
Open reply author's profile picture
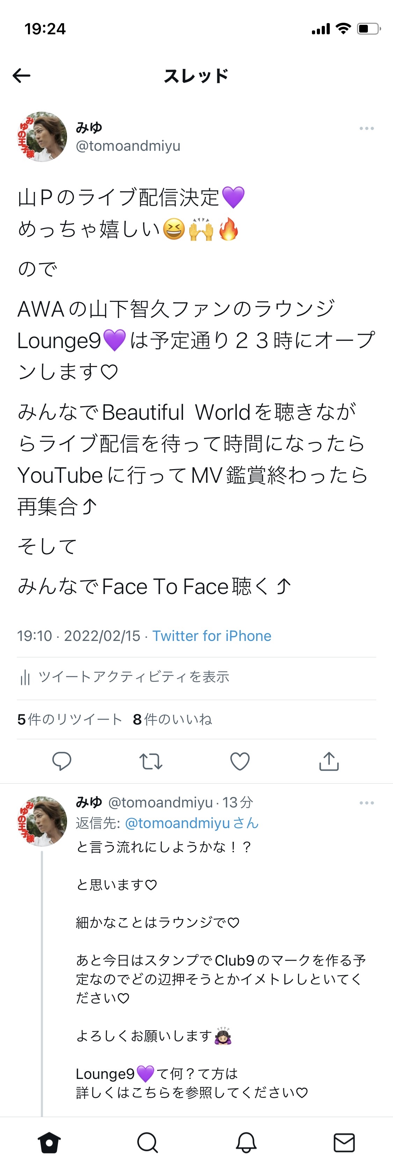42,821
